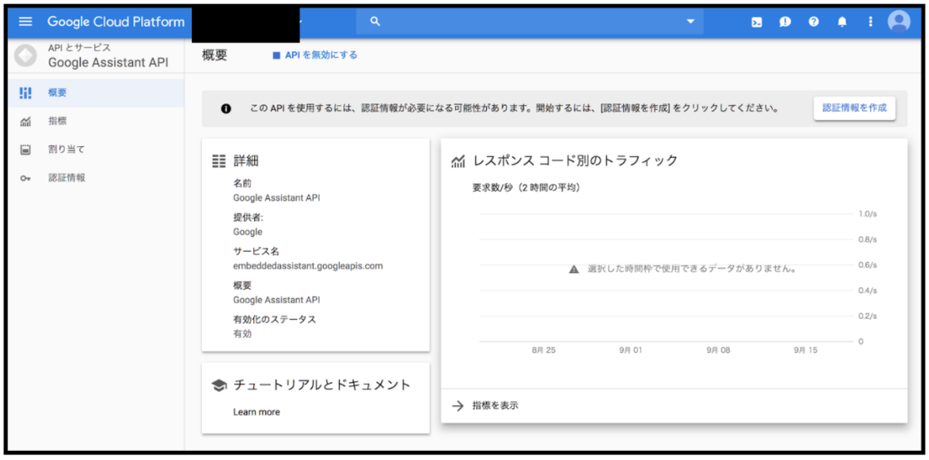Open the feedback icon in header

point(785,22)
